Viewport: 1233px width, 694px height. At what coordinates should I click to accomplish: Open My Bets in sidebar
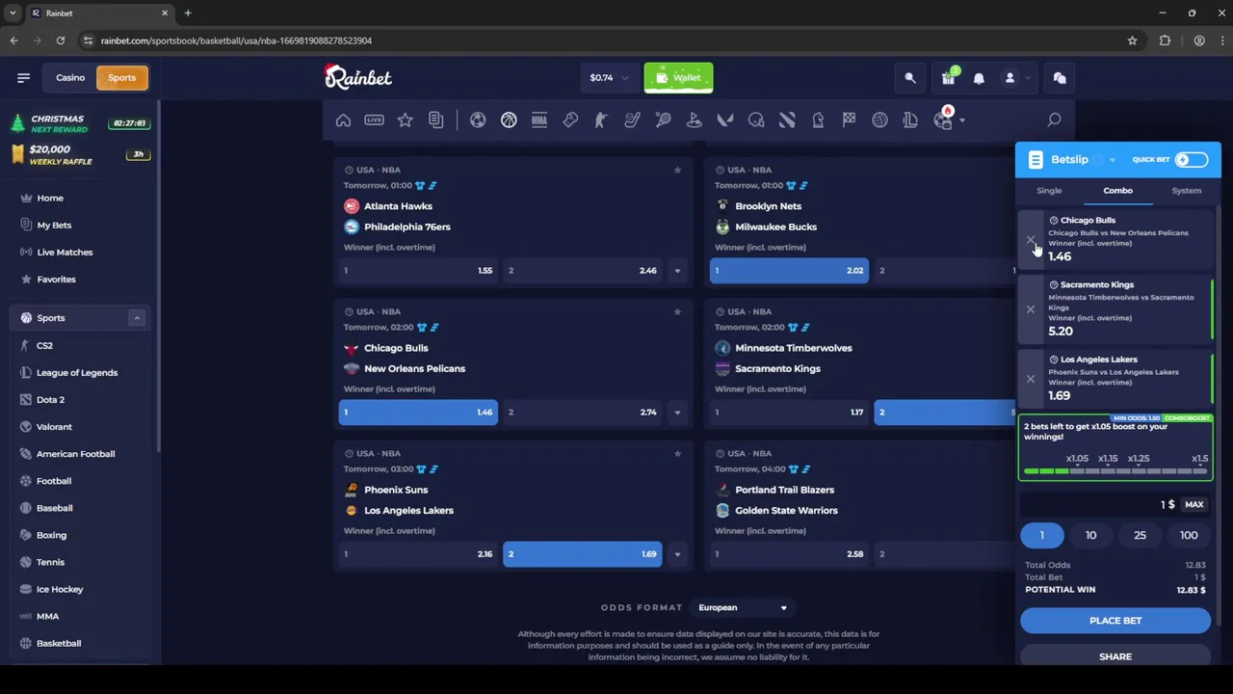[54, 226]
